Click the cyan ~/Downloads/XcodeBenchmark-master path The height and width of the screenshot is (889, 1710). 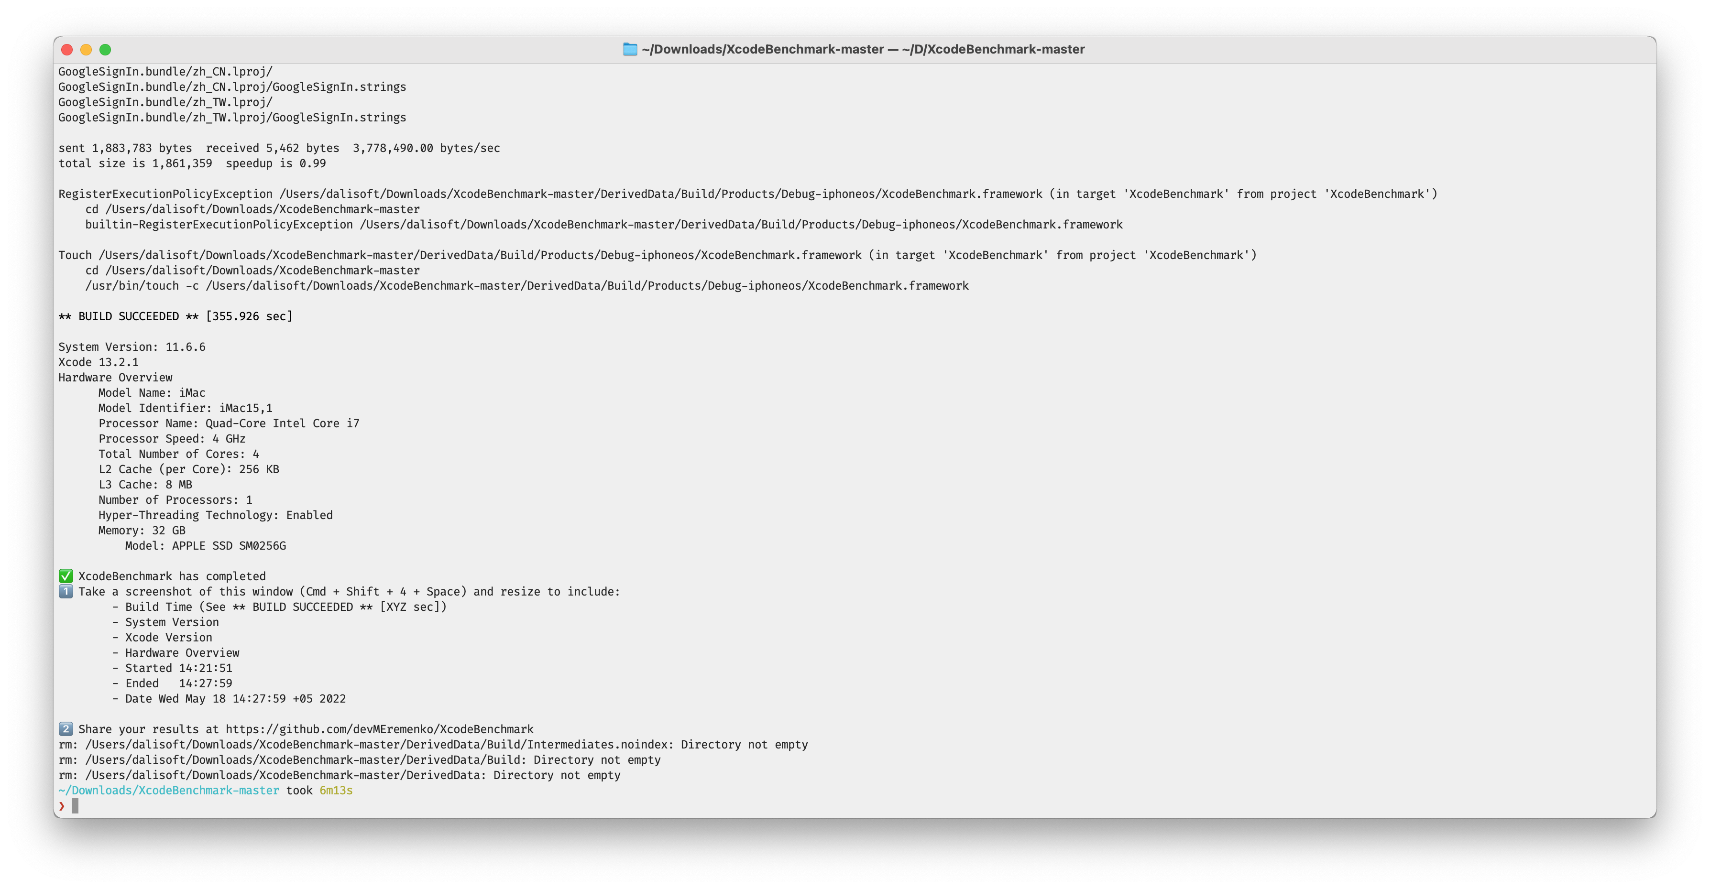pyautogui.click(x=169, y=790)
